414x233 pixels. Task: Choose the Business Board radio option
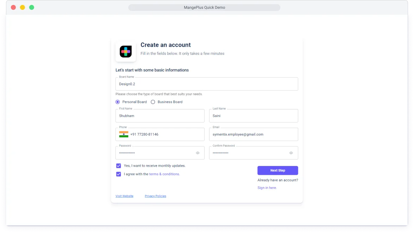tap(153, 102)
